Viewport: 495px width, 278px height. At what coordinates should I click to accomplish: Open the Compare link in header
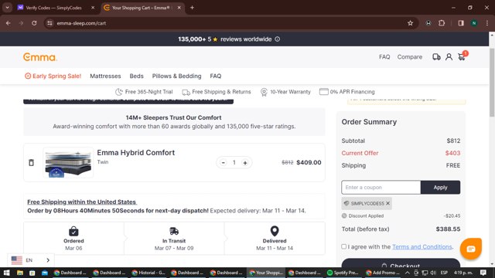point(409,56)
